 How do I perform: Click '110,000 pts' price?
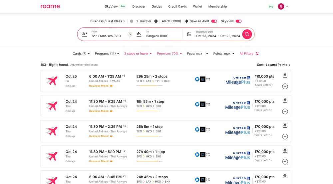[x=264, y=77]
